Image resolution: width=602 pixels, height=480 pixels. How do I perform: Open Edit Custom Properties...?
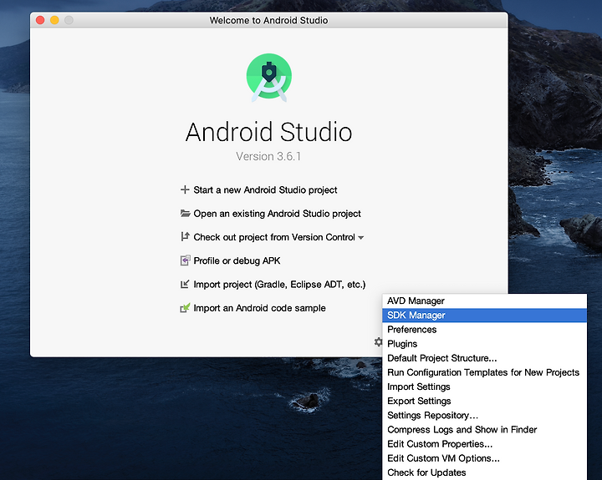[484, 444]
